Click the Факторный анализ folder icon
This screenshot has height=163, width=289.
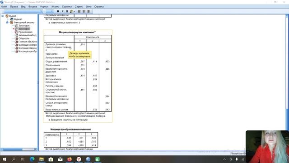coord(12,22)
